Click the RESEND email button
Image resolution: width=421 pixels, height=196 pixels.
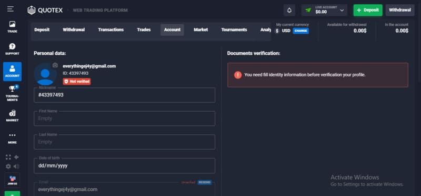click(x=205, y=182)
